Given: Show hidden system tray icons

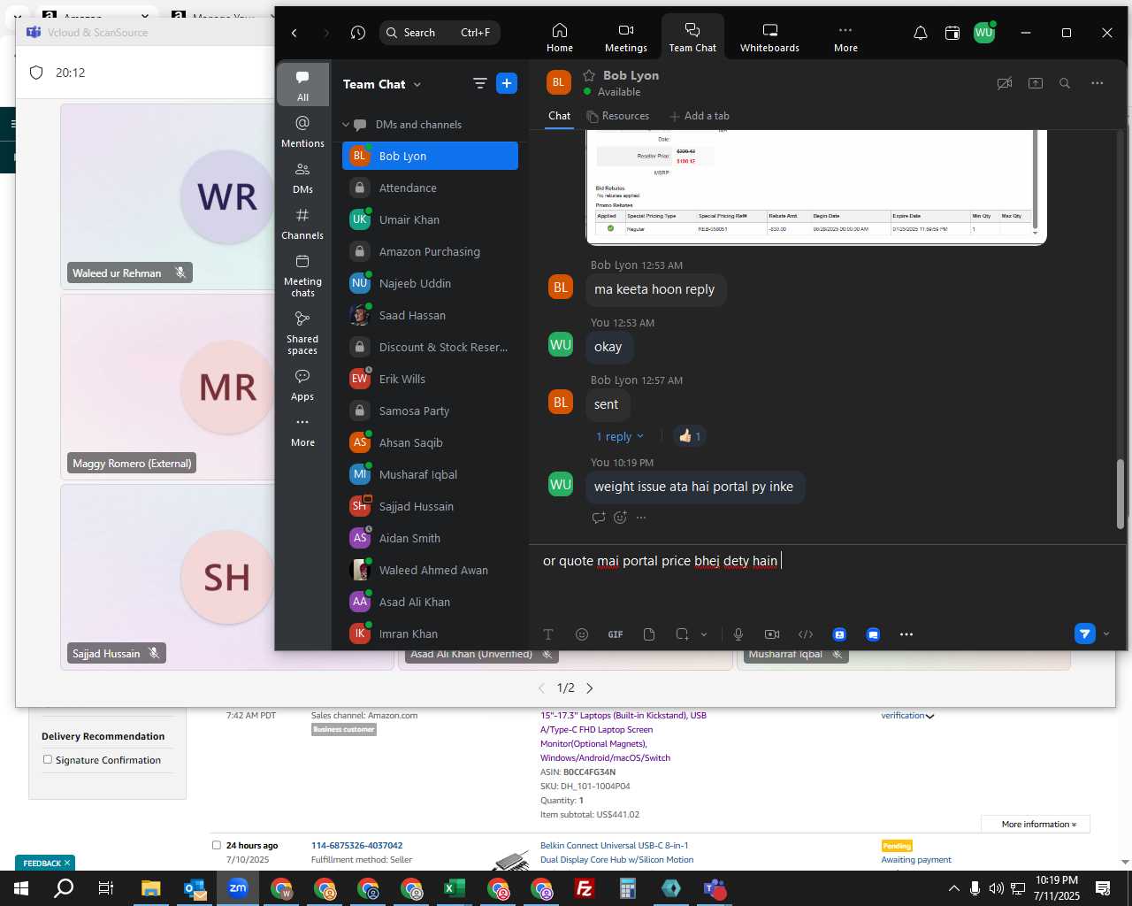Looking at the screenshot, I should pyautogui.click(x=953, y=888).
